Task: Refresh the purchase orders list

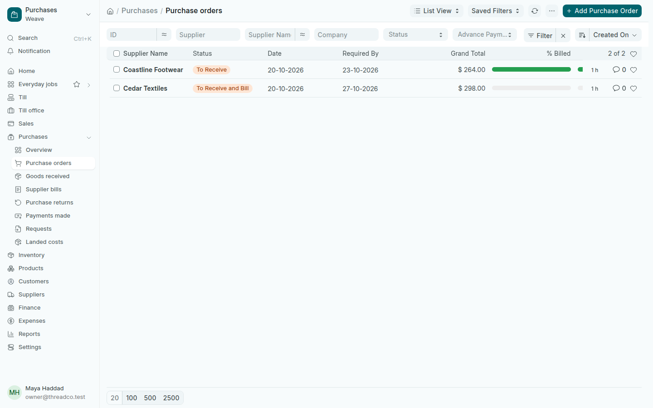Action: click(535, 11)
